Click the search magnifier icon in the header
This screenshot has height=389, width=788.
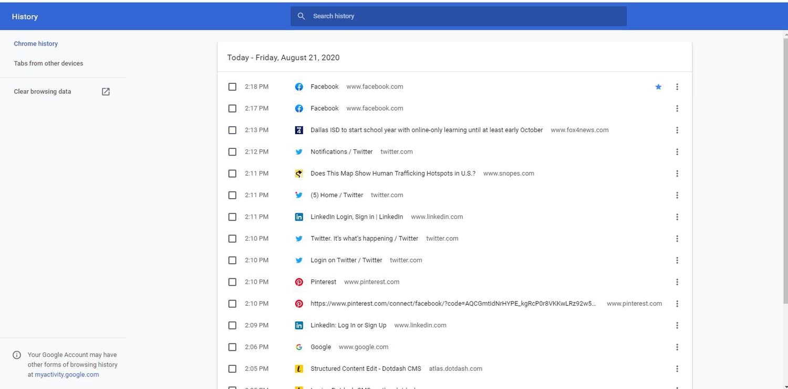(x=302, y=16)
